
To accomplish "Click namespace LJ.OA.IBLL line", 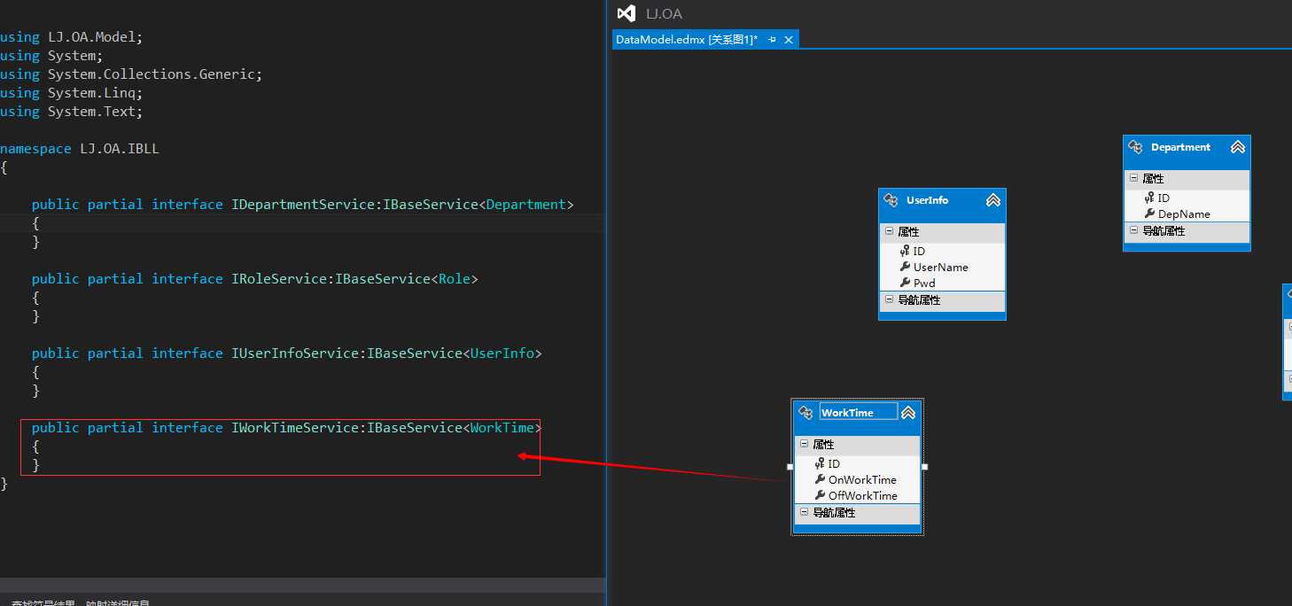I will pyautogui.click(x=80, y=149).
